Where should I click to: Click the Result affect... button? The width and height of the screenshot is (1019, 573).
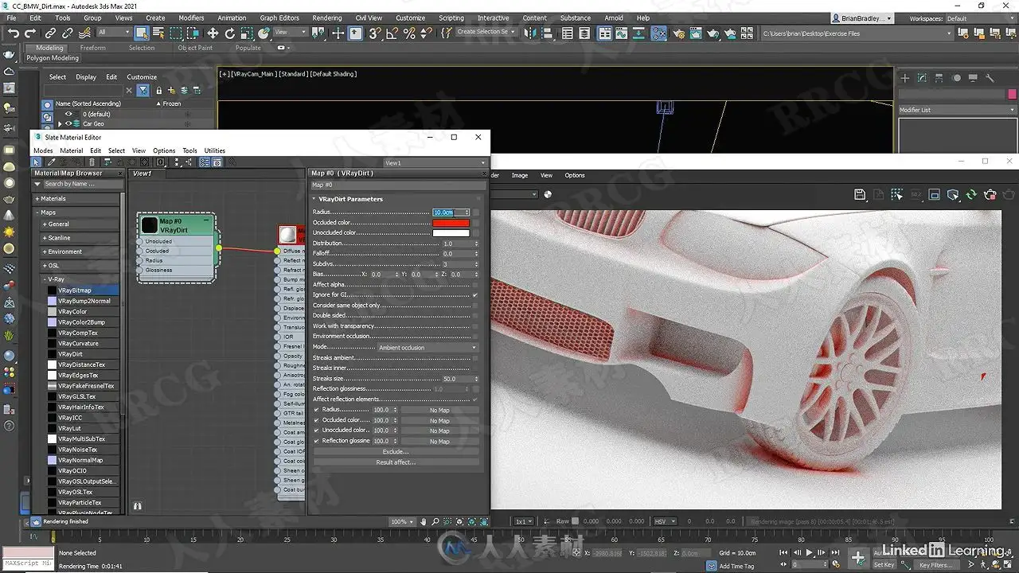click(x=396, y=462)
